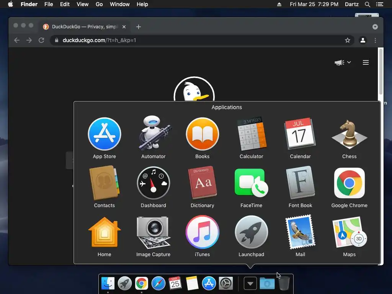Open Edit menu in menu bar
This screenshot has width=392, height=294.
(x=65, y=4)
